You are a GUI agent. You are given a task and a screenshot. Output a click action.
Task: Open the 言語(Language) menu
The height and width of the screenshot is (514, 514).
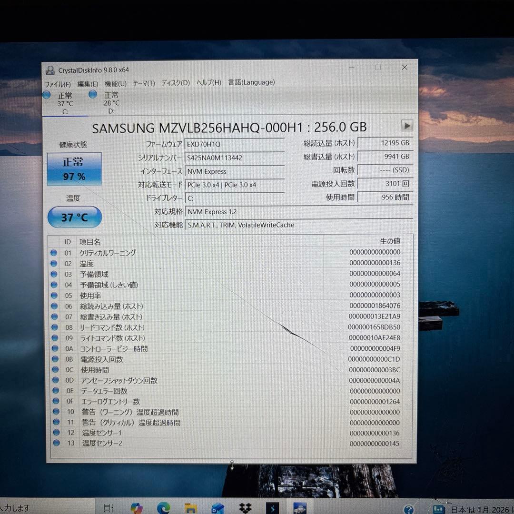[251, 82]
